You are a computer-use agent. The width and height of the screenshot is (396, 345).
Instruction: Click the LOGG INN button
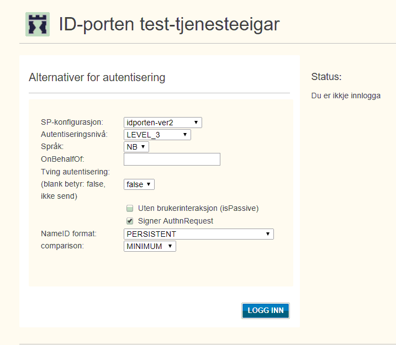pyautogui.click(x=266, y=311)
